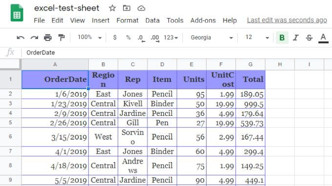Open the Format menu
Screen dimensions: 332x186
(x=127, y=20)
